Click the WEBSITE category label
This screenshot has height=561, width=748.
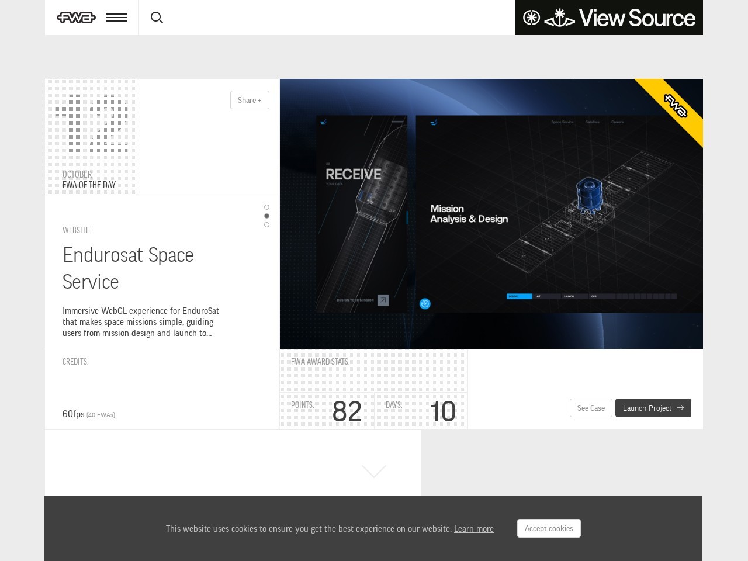76,230
